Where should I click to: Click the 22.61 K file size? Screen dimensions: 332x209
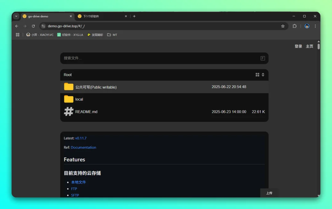(258, 112)
